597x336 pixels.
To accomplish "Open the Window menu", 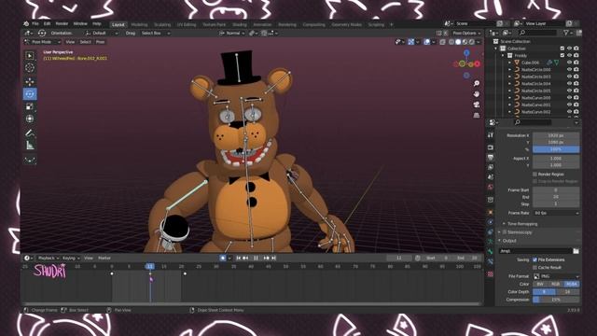I will [x=80, y=23].
